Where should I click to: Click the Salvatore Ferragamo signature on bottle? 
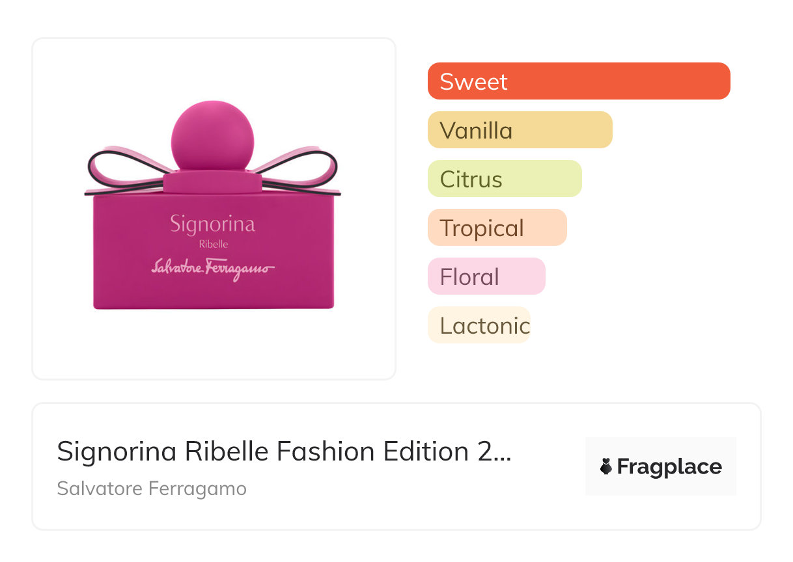212,267
